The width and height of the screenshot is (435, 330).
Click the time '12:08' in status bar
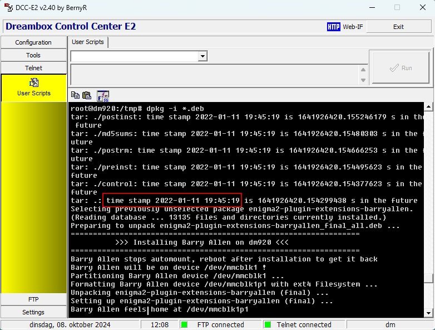click(160, 325)
